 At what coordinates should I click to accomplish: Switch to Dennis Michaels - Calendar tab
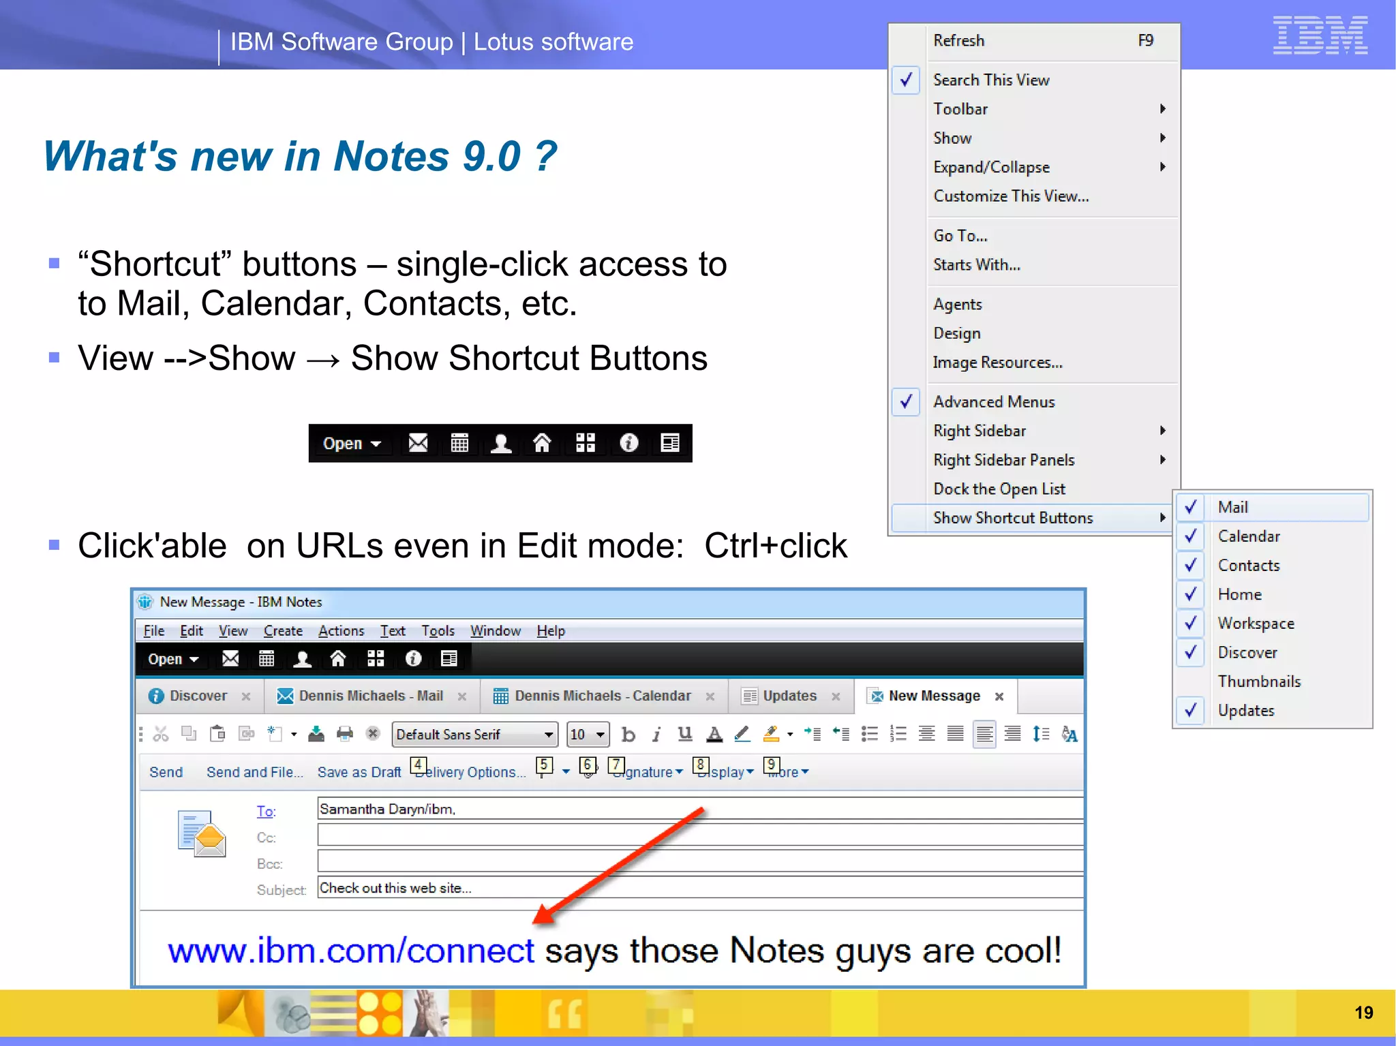point(603,696)
